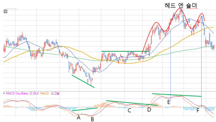Select the 시그널 signal legend label
This screenshot has width=216, height=122.
55,93
